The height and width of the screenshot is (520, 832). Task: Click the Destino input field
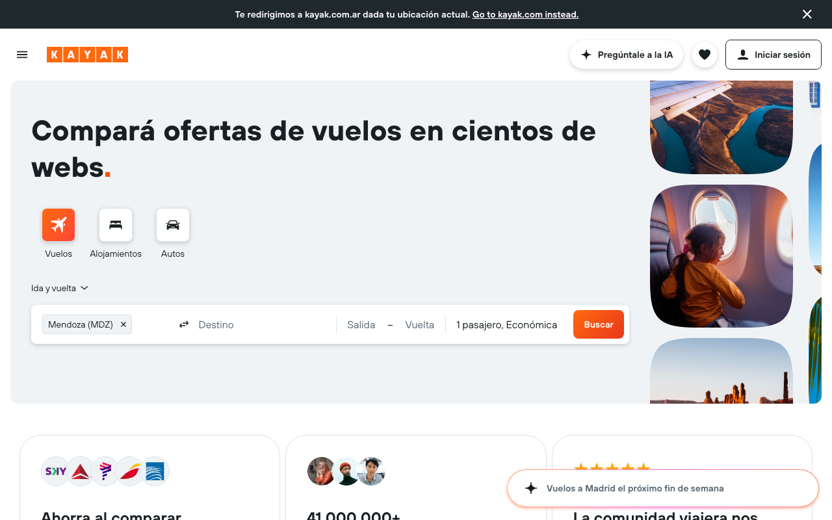(260, 324)
